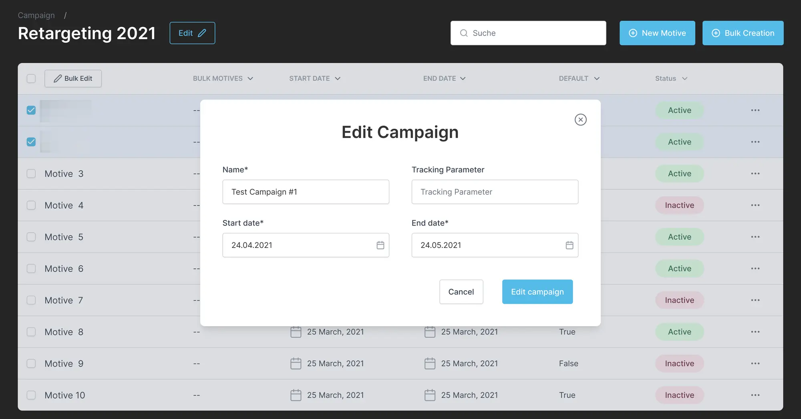Viewport: 801px width, 419px height.
Task: Click Cancel in the Edit Campaign dialog
Action: pos(461,291)
